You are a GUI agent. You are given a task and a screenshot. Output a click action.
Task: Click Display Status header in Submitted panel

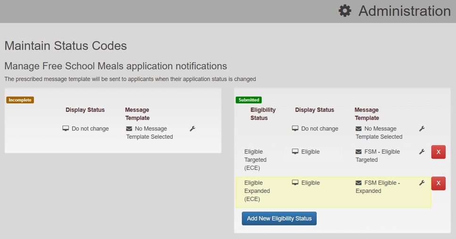click(315, 110)
